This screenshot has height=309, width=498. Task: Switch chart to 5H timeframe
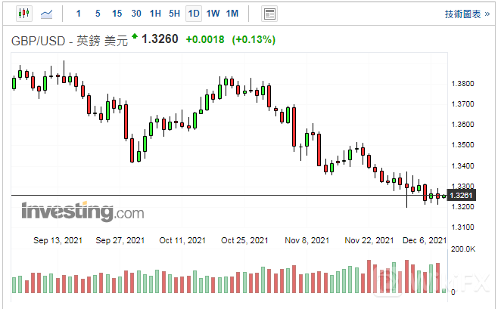174,14
